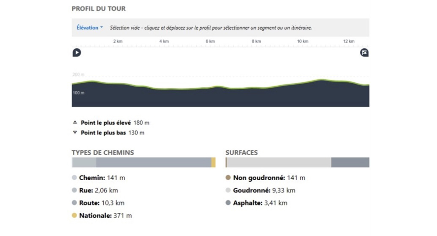Click the elevation profile peak near 11 km

pos(321,80)
